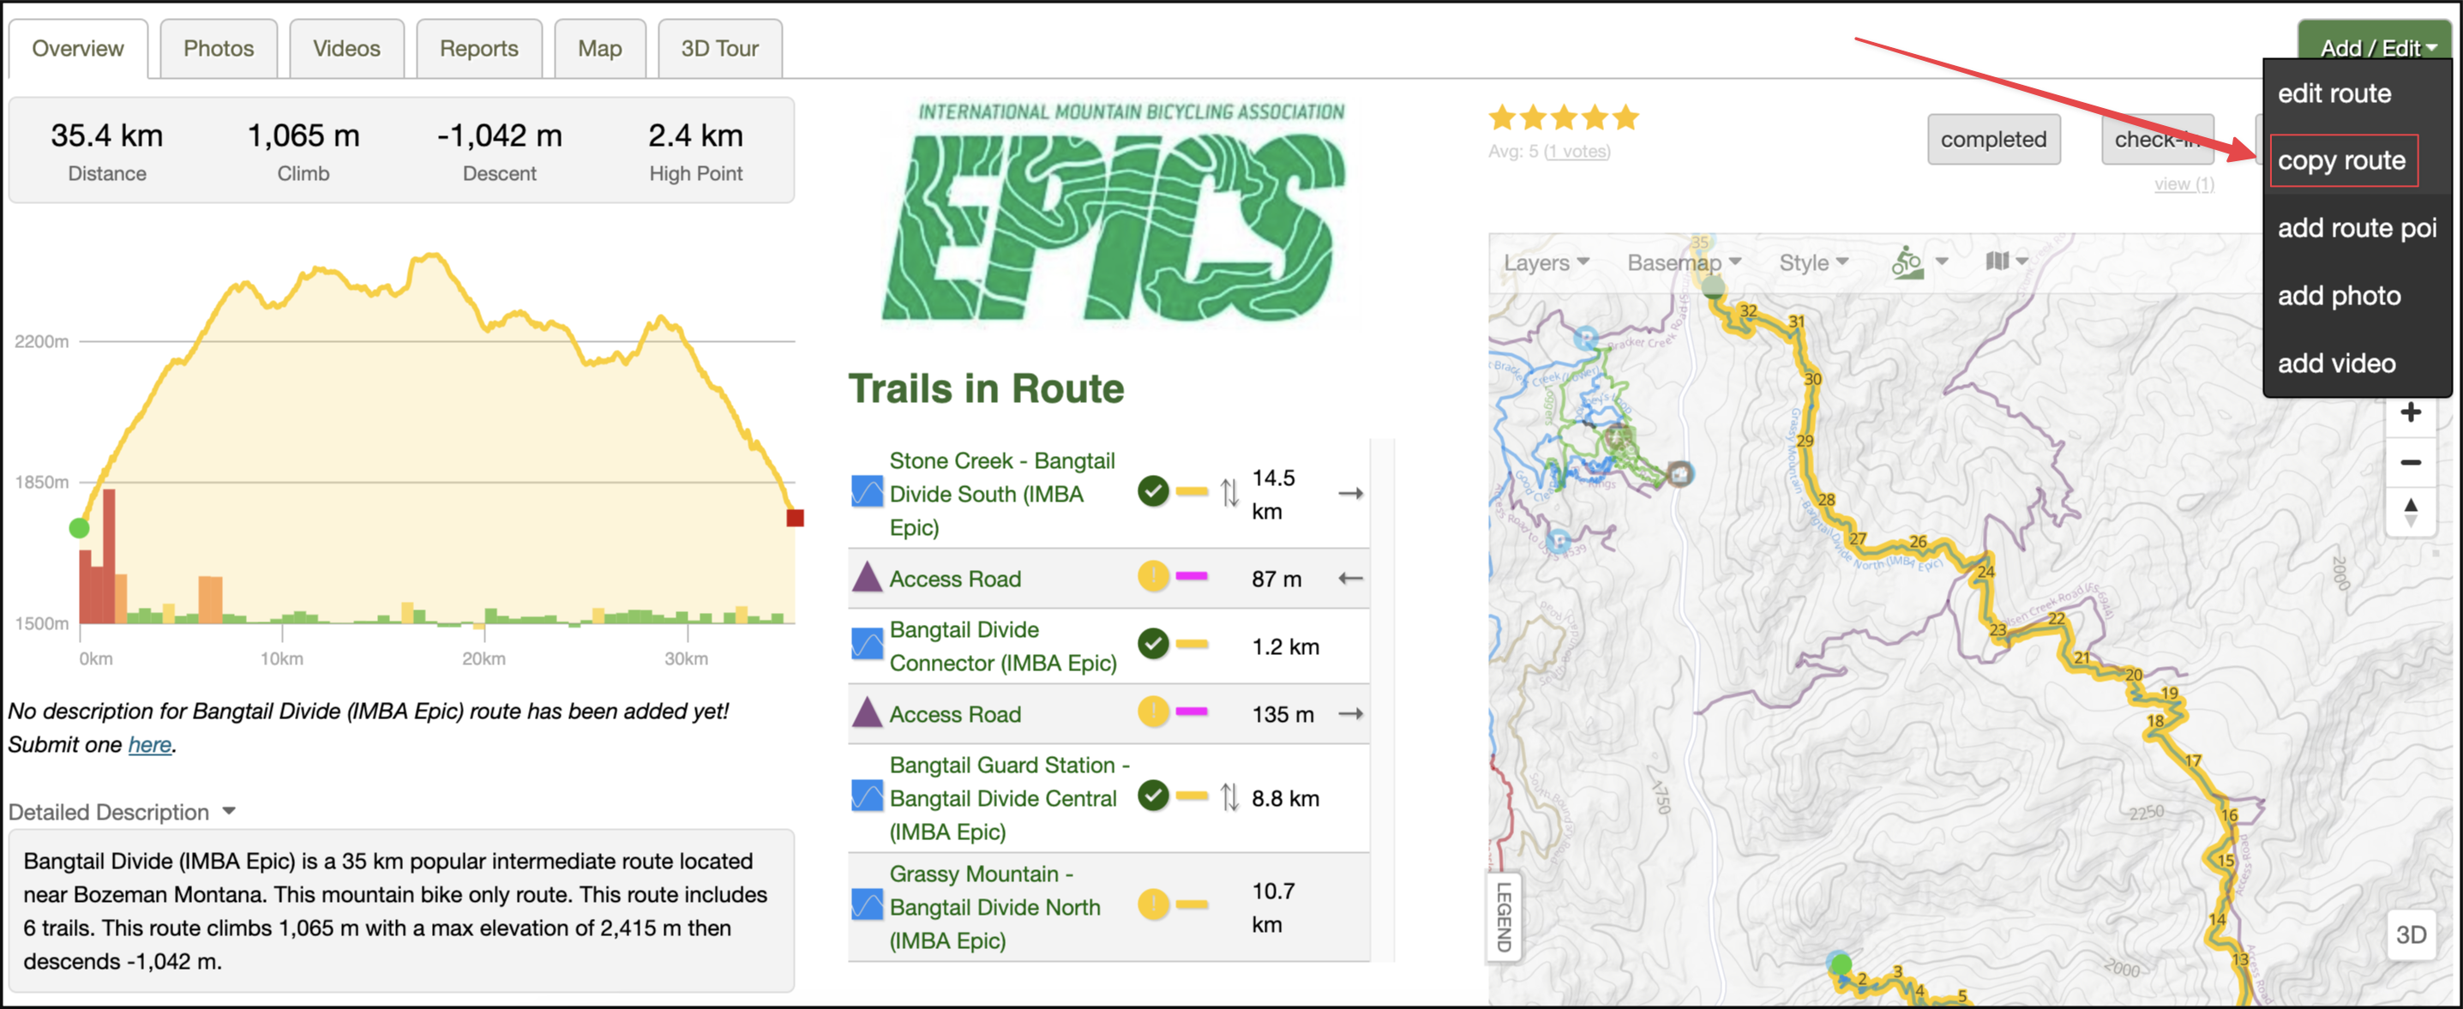2463x1009 pixels.
Task: Click the red end marker on elevation chart
Action: point(795,518)
